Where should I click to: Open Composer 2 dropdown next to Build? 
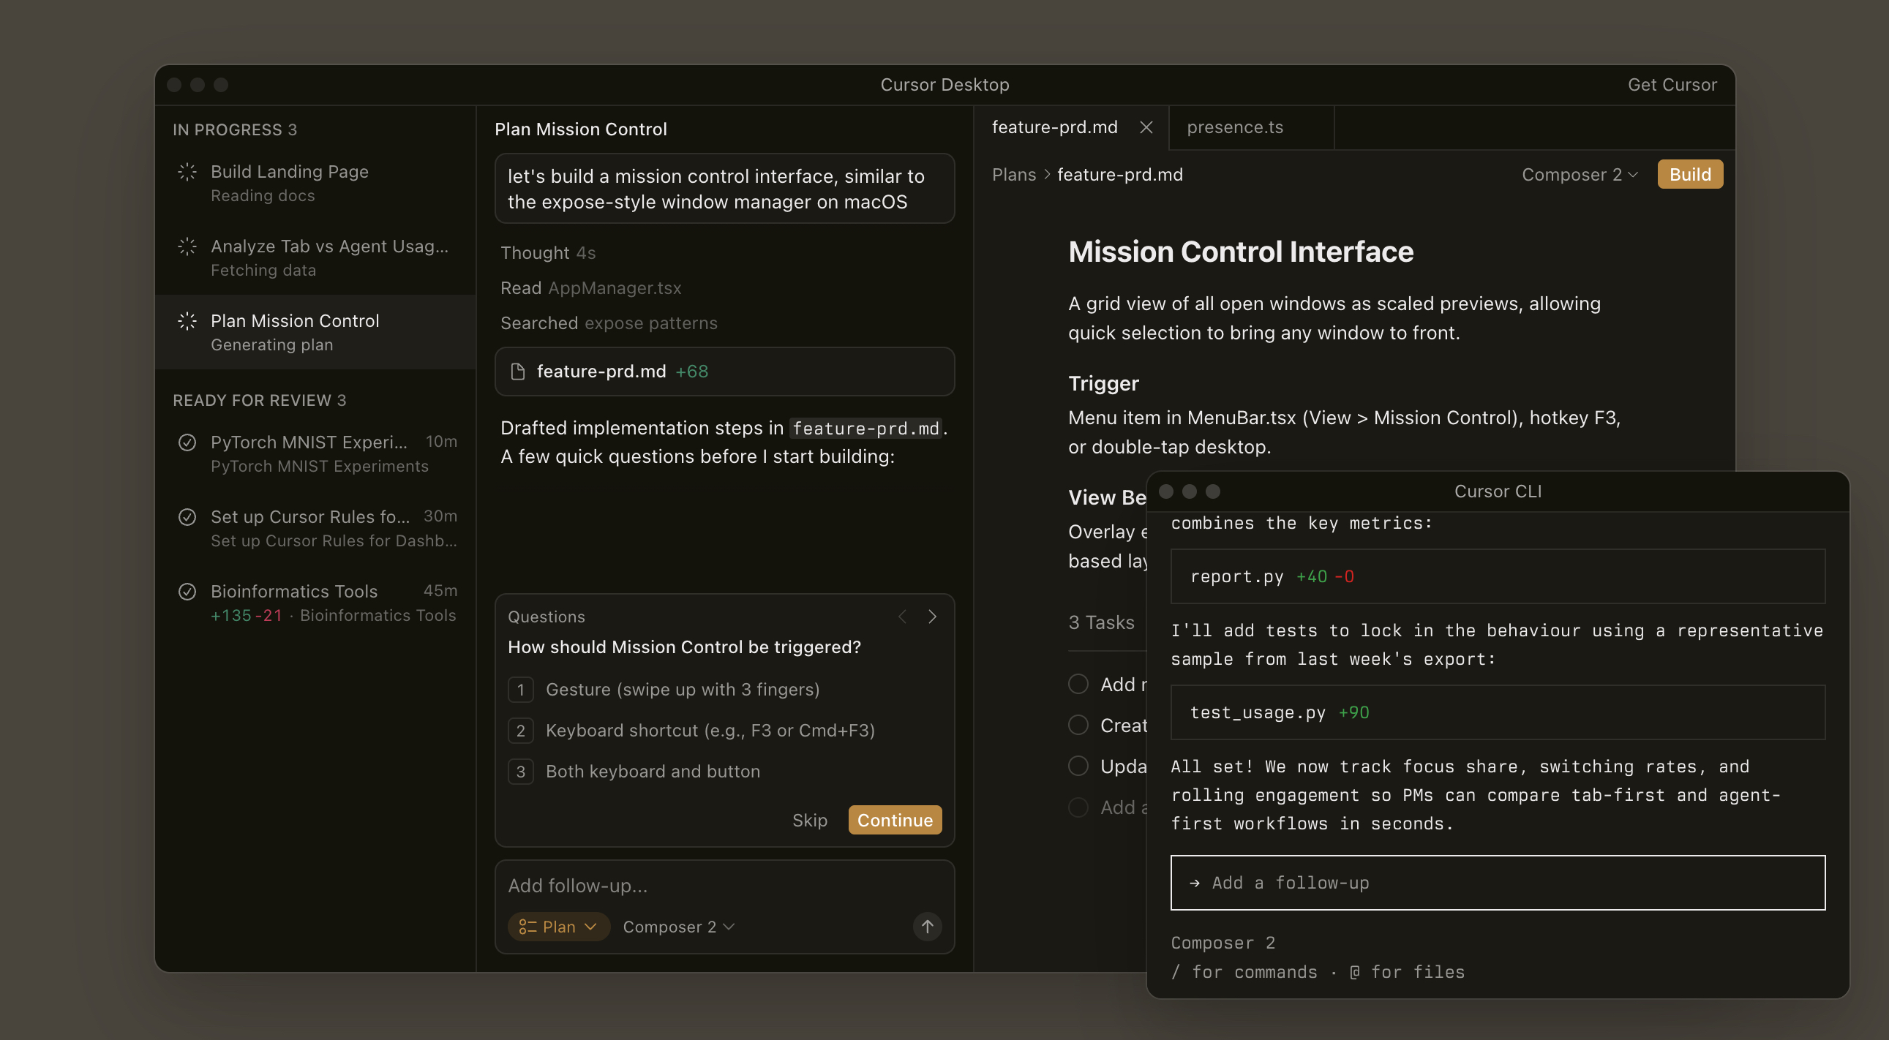[1580, 175]
